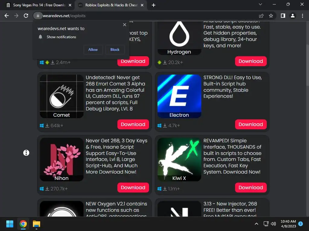The width and height of the screenshot is (309, 231).
Task: Click the Windows icon on Electron card
Action: (159, 125)
